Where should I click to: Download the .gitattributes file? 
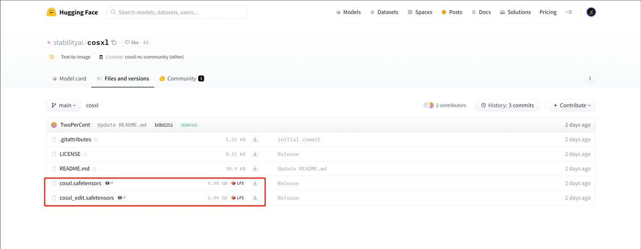[x=255, y=140]
